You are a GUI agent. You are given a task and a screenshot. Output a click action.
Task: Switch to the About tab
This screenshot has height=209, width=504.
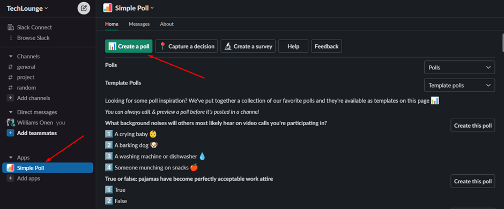point(167,24)
